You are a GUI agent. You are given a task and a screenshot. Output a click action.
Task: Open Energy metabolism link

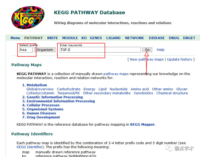(89, 89)
